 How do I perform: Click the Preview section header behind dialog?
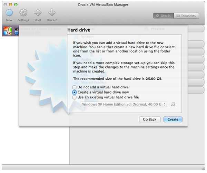pyautogui.click(x=158, y=29)
